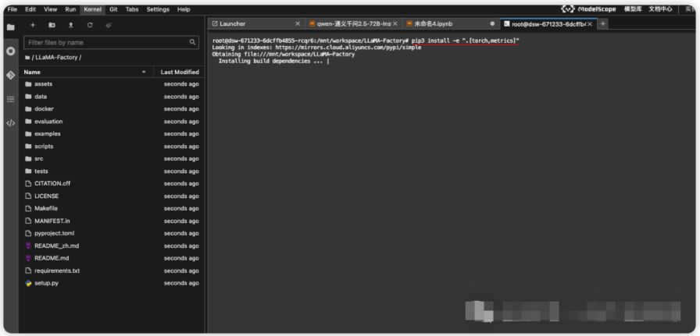Viewport: 700px width, 336px height.
Task: Open the Tabs menu
Action: pos(132,9)
